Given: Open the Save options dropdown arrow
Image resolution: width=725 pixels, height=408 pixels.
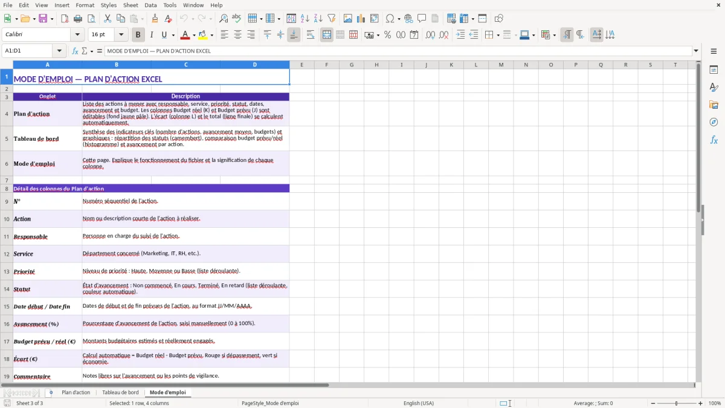Looking at the screenshot, I should coord(51,19).
